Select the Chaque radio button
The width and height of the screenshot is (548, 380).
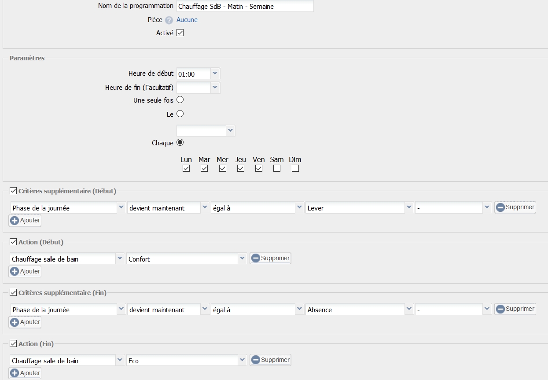click(x=180, y=142)
